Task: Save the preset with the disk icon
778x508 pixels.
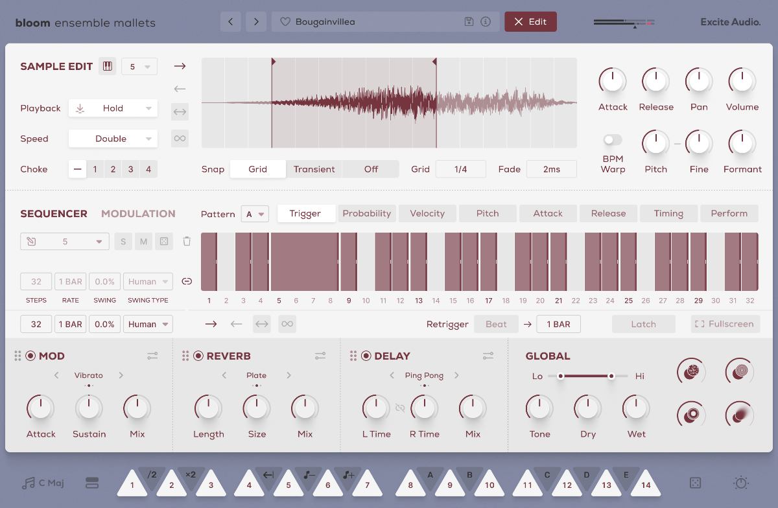Action: pyautogui.click(x=469, y=21)
